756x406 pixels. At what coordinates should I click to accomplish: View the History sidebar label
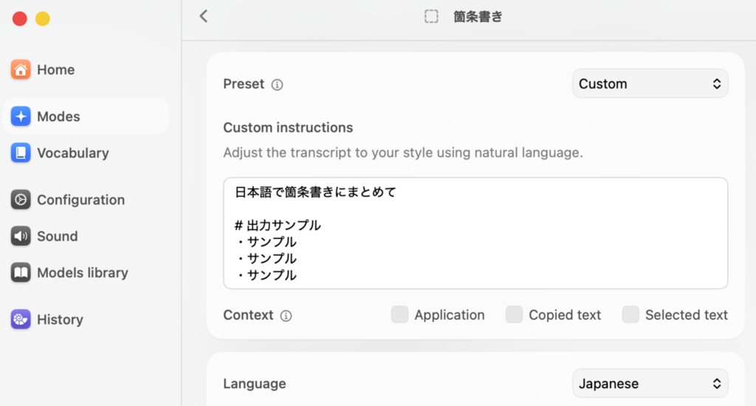(x=61, y=320)
